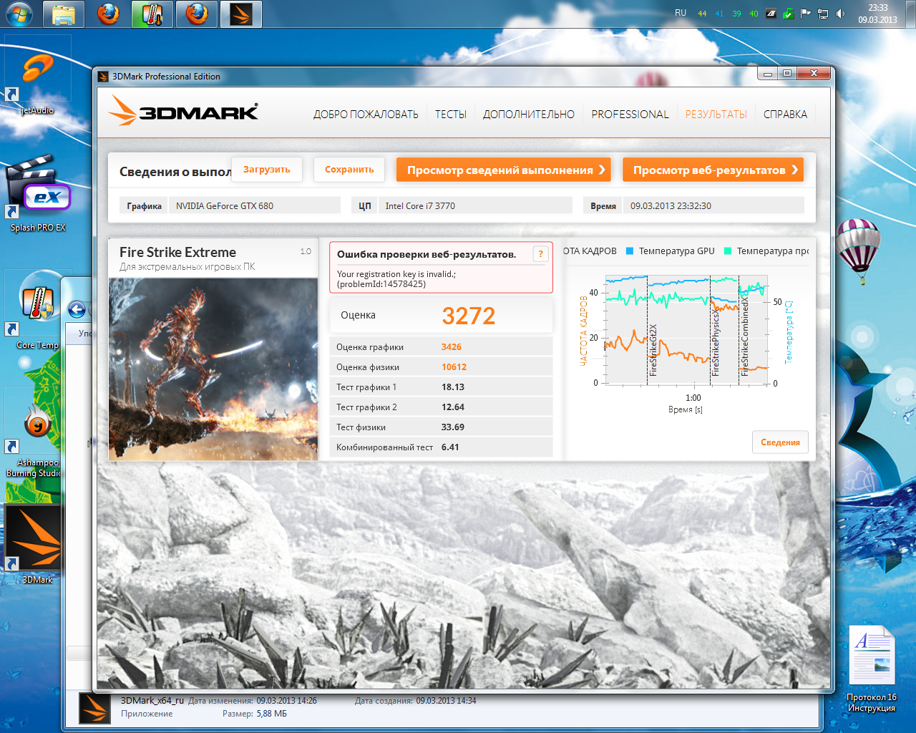Click the Fire Strike Extreme thumbnail image
Screen dimensions: 916x733
[213, 369]
